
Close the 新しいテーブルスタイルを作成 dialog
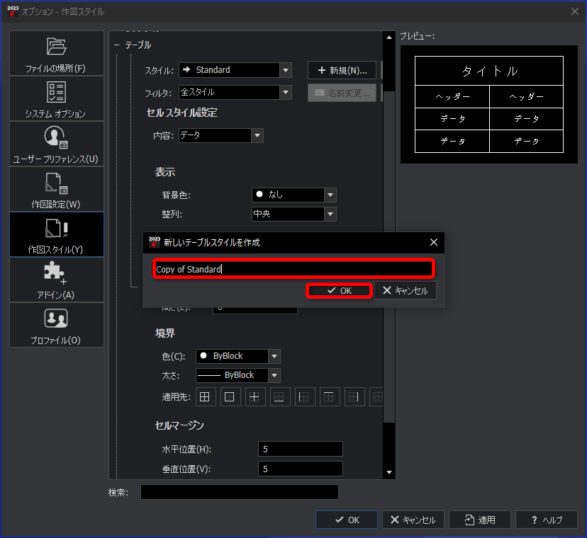coord(434,242)
